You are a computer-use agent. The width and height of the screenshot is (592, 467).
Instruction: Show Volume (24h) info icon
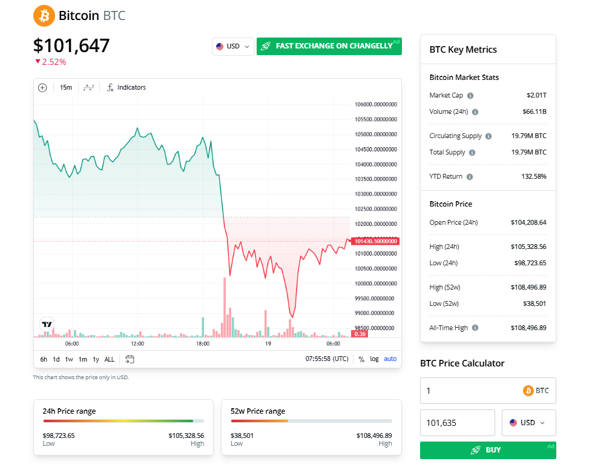pyautogui.click(x=475, y=112)
